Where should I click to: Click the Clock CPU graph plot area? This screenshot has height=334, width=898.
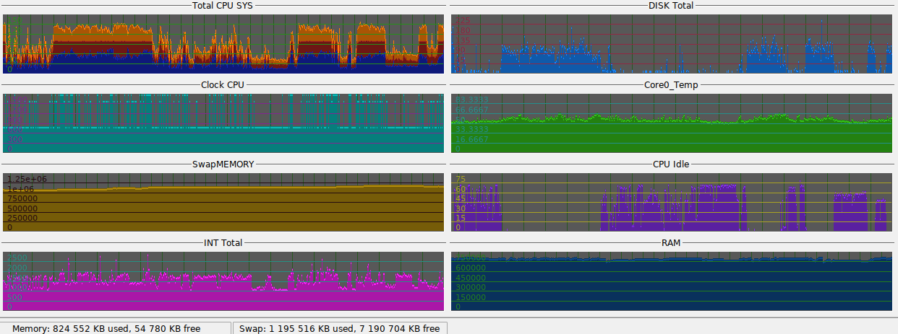coord(223,123)
